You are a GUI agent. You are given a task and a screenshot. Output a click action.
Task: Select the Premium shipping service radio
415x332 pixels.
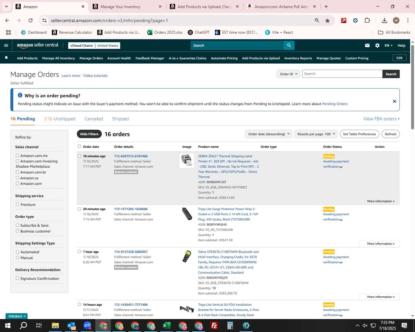pos(18,204)
